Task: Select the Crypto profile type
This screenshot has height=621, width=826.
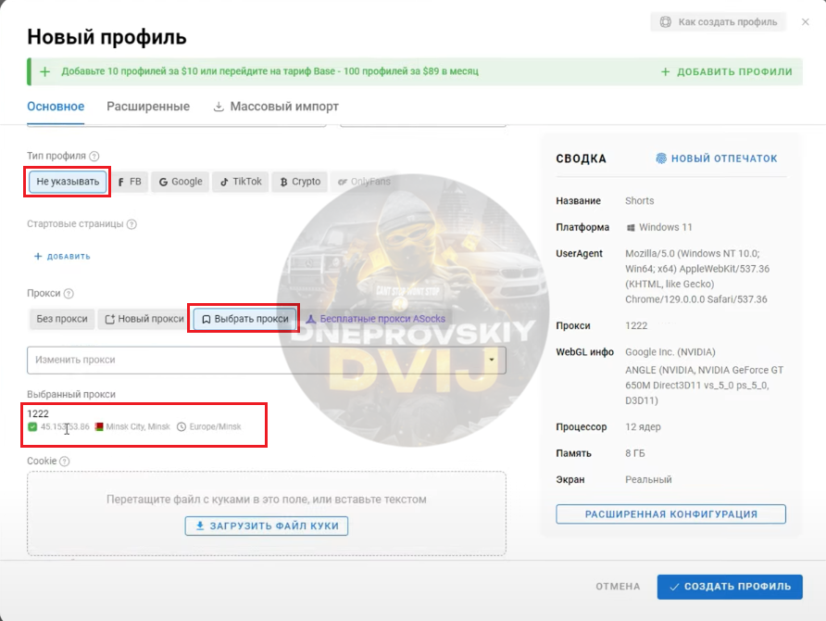Action: tap(300, 182)
